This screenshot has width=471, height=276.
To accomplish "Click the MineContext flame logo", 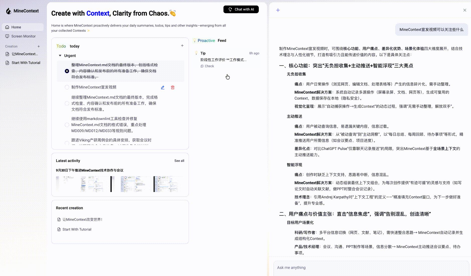I will click(9, 11).
